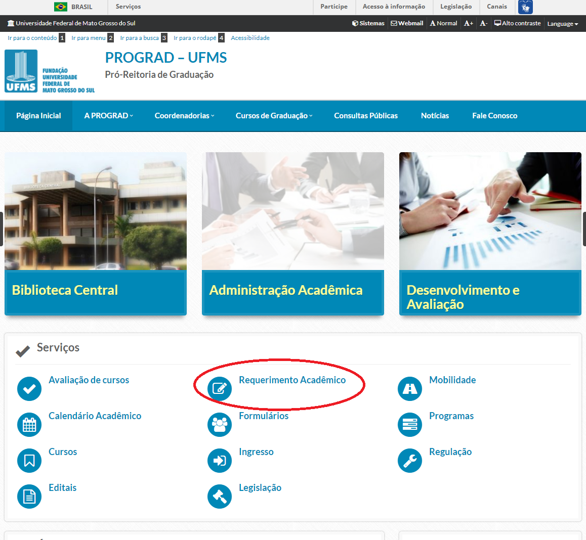Expand the Cursos de Graduação menu
Image resolution: width=586 pixels, height=540 pixels.
pos(274,116)
